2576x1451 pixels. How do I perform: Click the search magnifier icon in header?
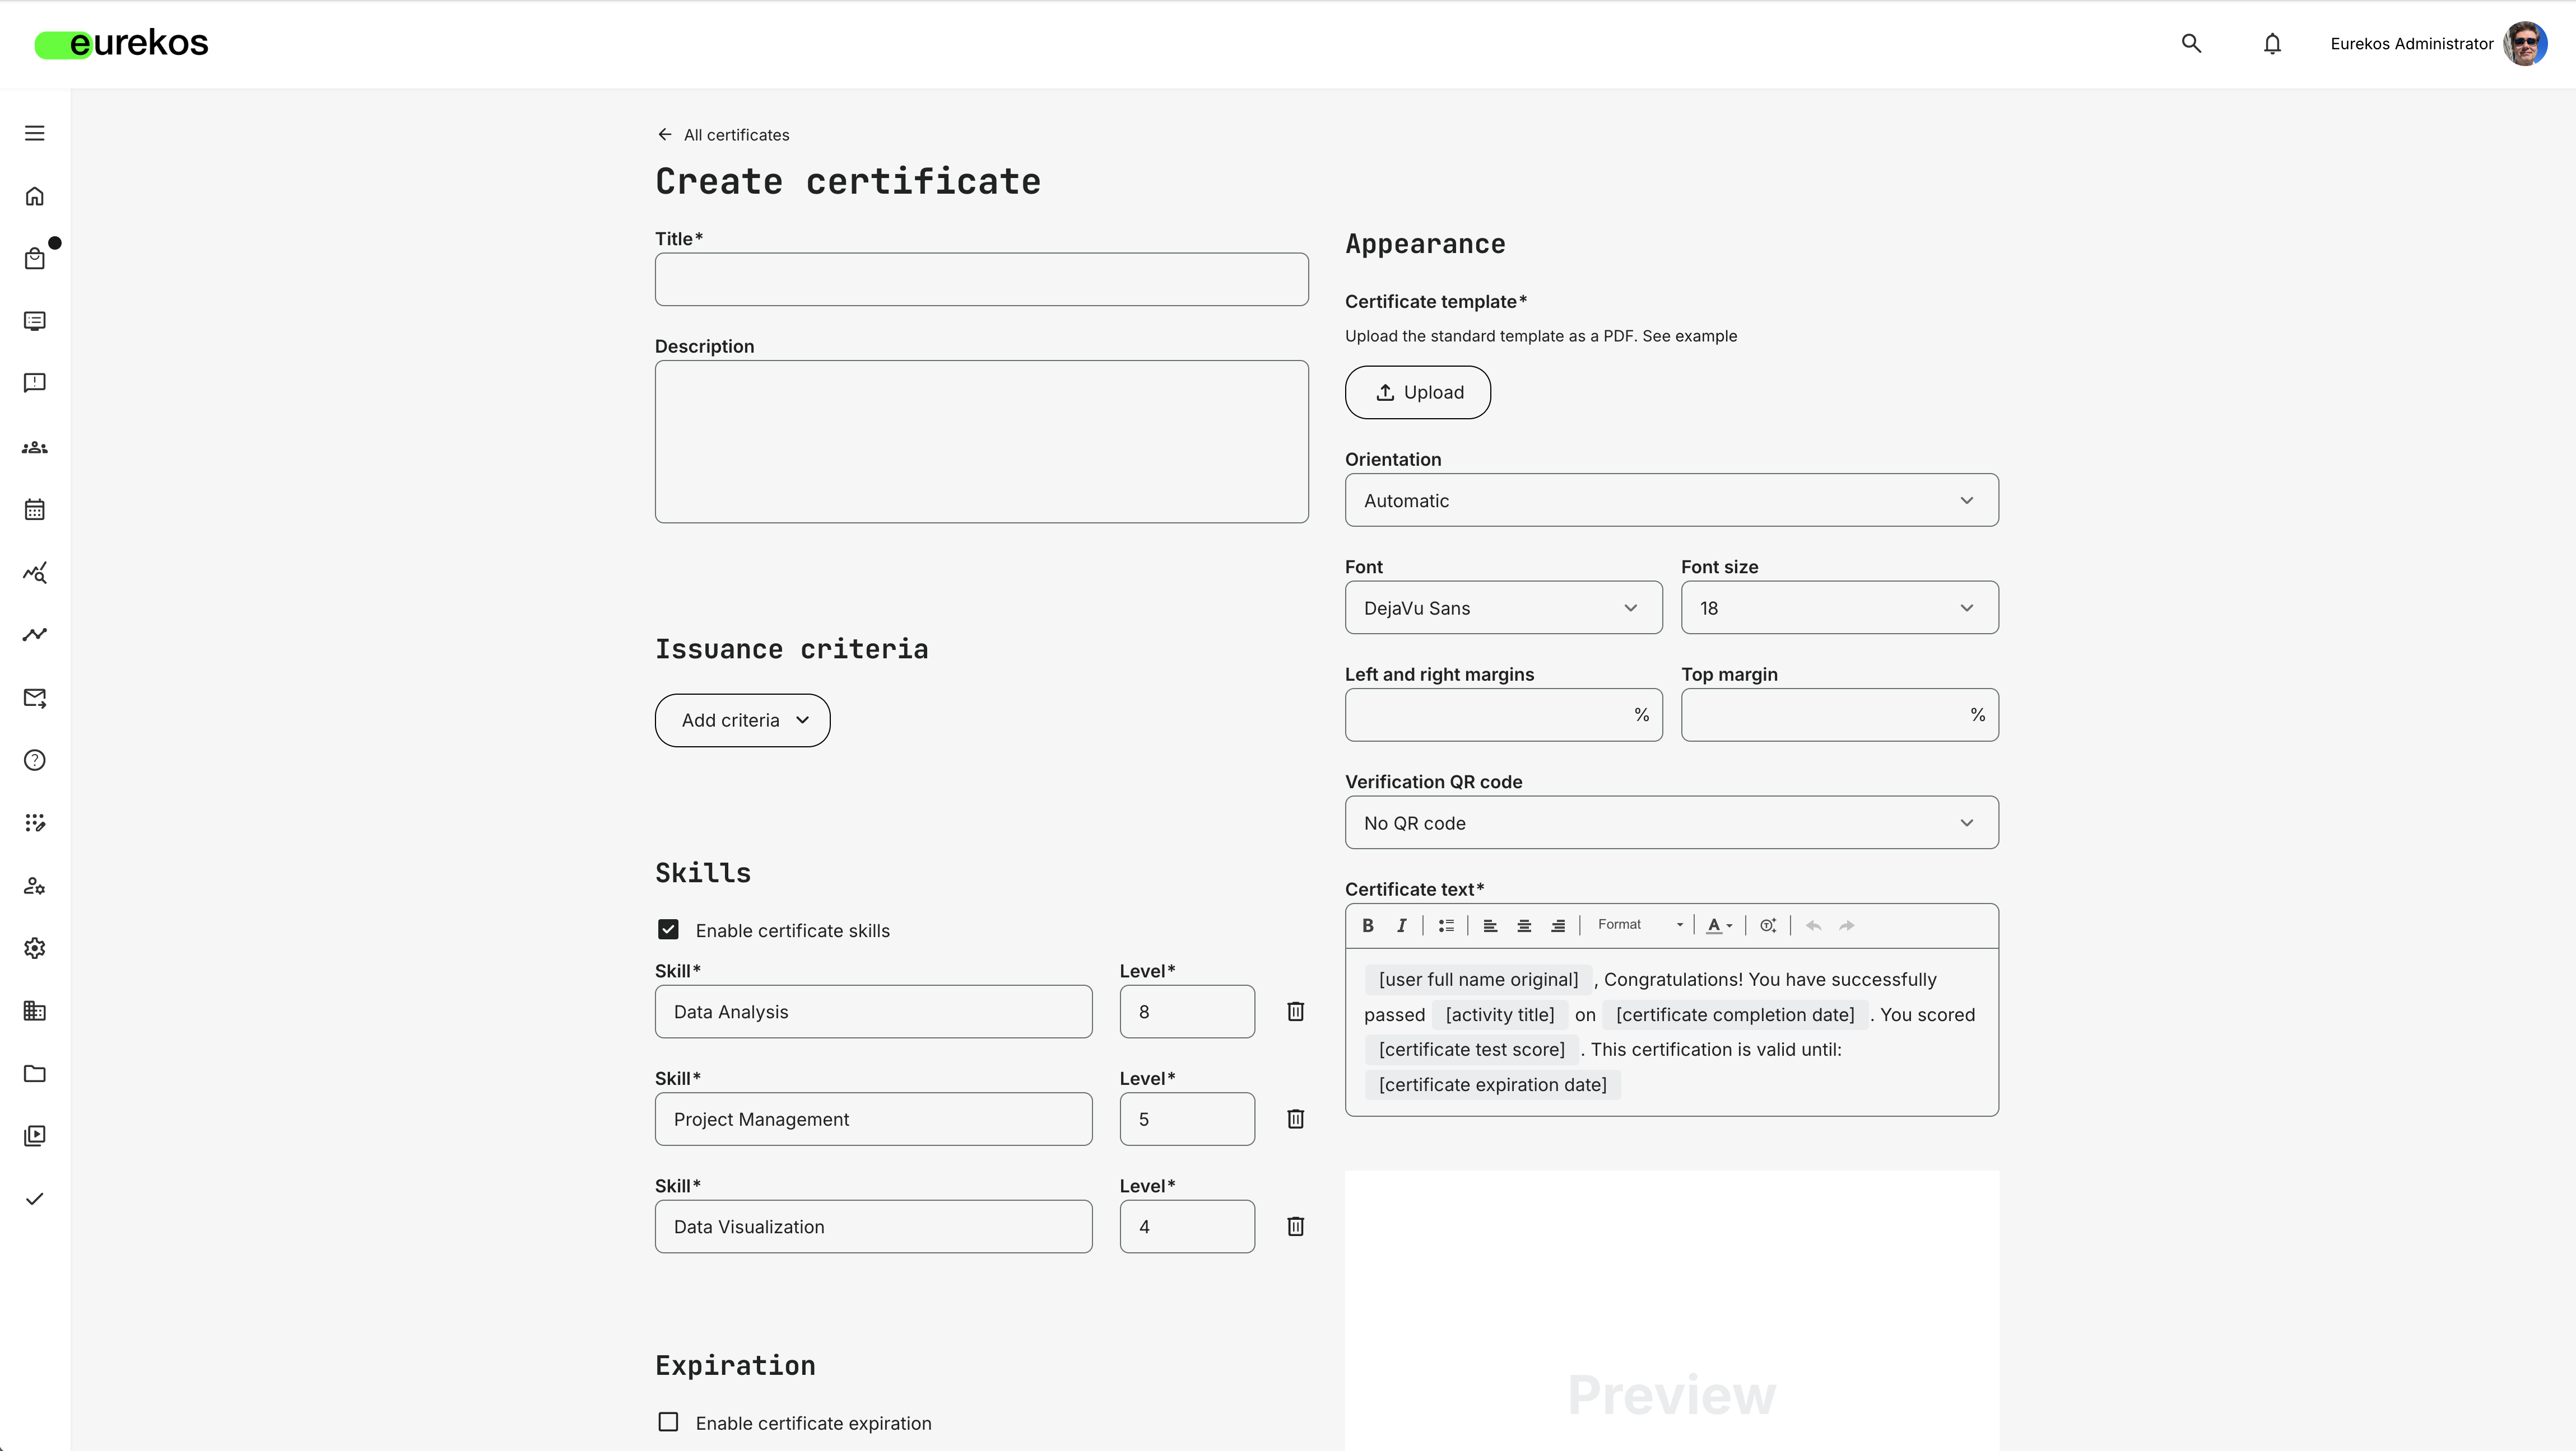(x=2191, y=44)
